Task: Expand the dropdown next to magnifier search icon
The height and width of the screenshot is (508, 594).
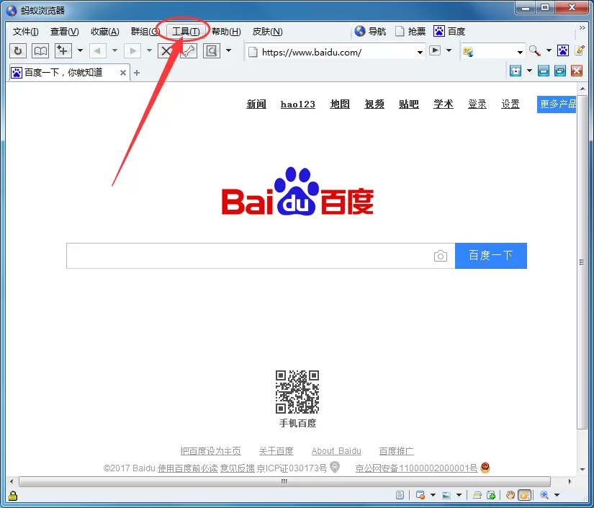Action: pyautogui.click(x=549, y=50)
